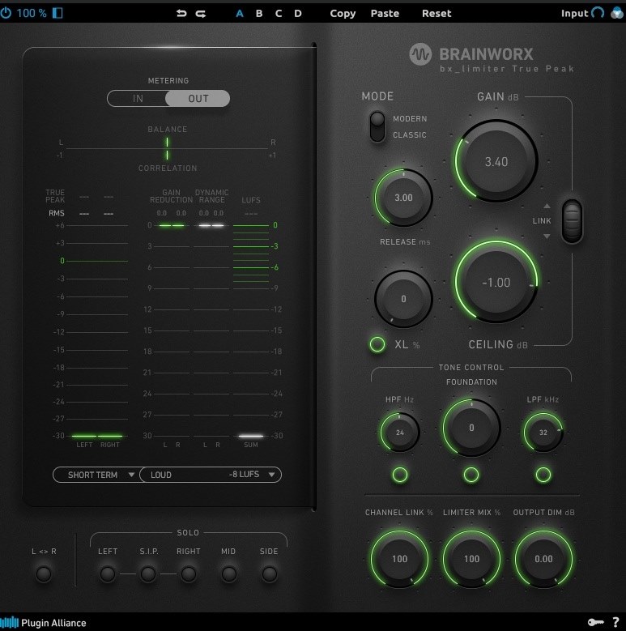Select settings bank D
This screenshot has width=626, height=631.
click(x=298, y=13)
